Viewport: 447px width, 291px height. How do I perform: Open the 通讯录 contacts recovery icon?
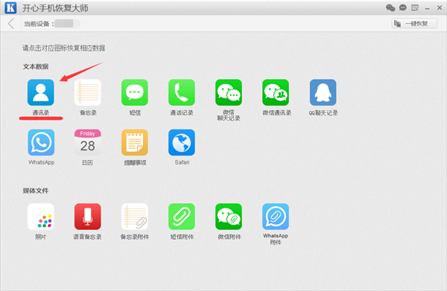tap(41, 92)
